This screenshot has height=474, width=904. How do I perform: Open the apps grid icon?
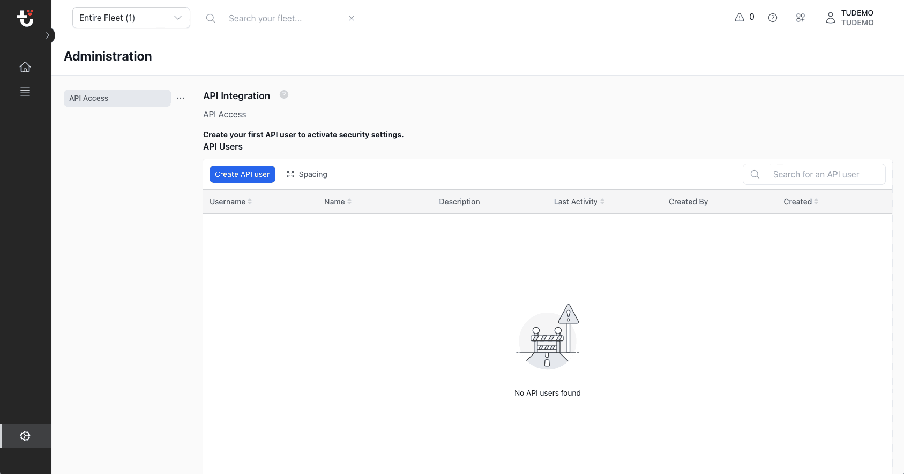click(x=801, y=18)
